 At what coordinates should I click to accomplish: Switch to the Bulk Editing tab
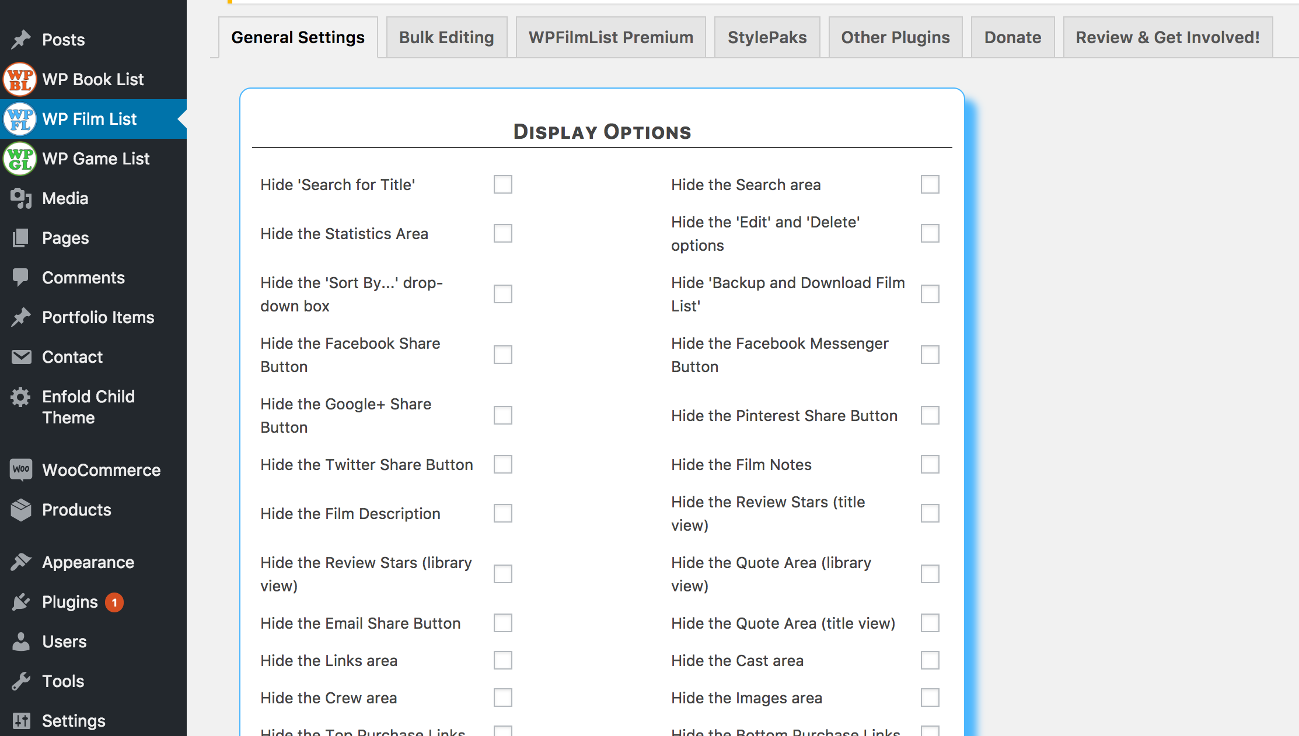click(446, 37)
